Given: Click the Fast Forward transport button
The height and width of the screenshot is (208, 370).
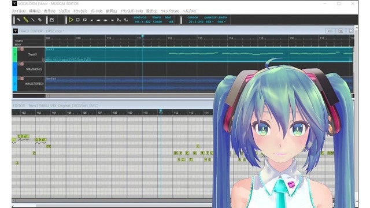Looking at the screenshot, I should [105, 20].
